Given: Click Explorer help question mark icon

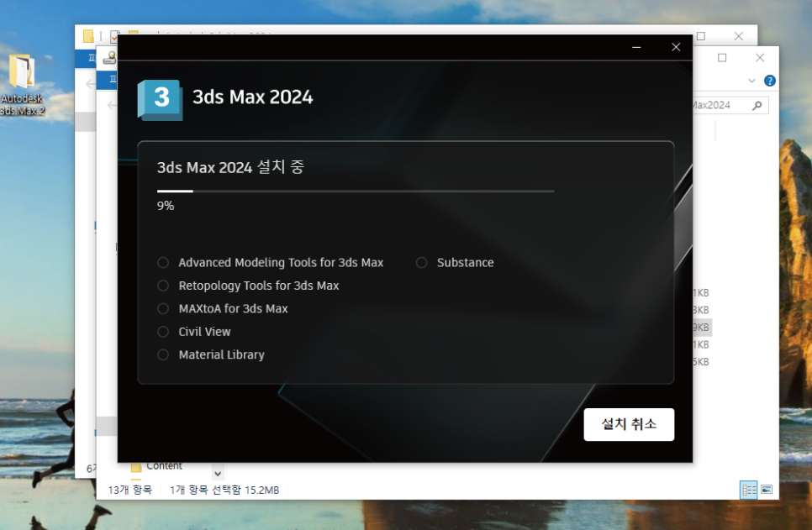Looking at the screenshot, I should 769,81.
